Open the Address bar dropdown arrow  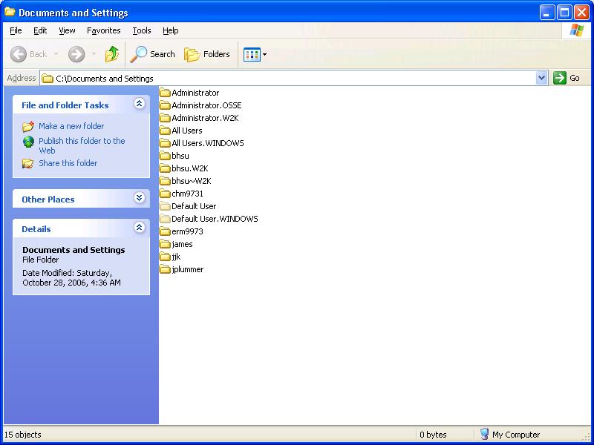pyautogui.click(x=541, y=78)
